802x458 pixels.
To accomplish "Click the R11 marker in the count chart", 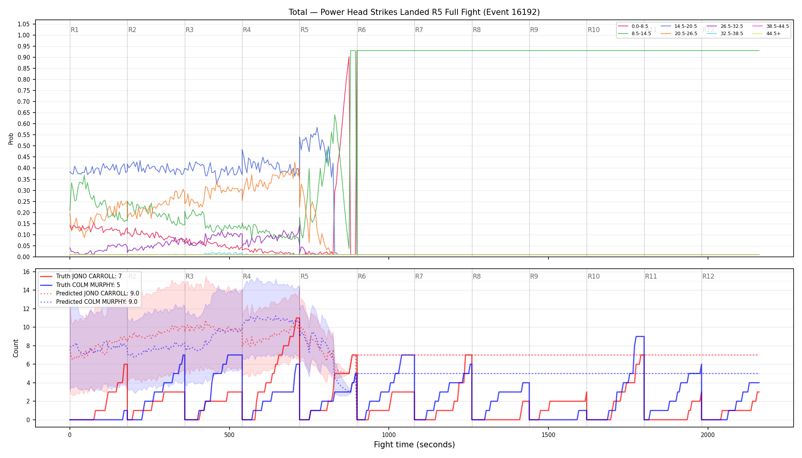I will 651,276.
